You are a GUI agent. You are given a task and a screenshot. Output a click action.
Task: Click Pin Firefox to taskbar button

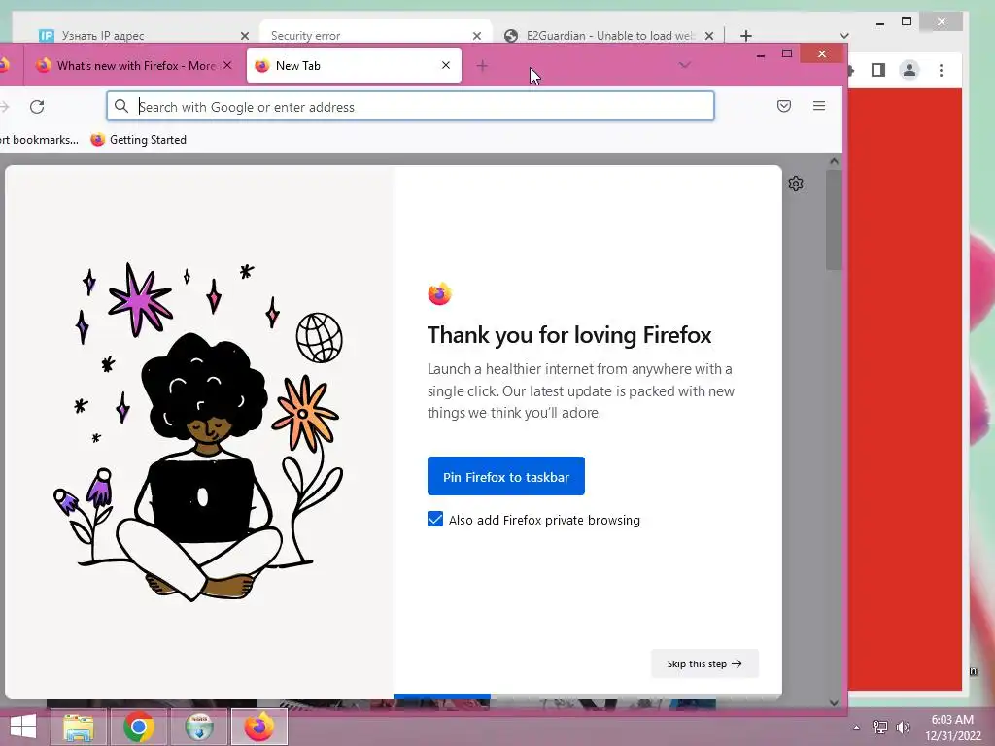(x=505, y=476)
